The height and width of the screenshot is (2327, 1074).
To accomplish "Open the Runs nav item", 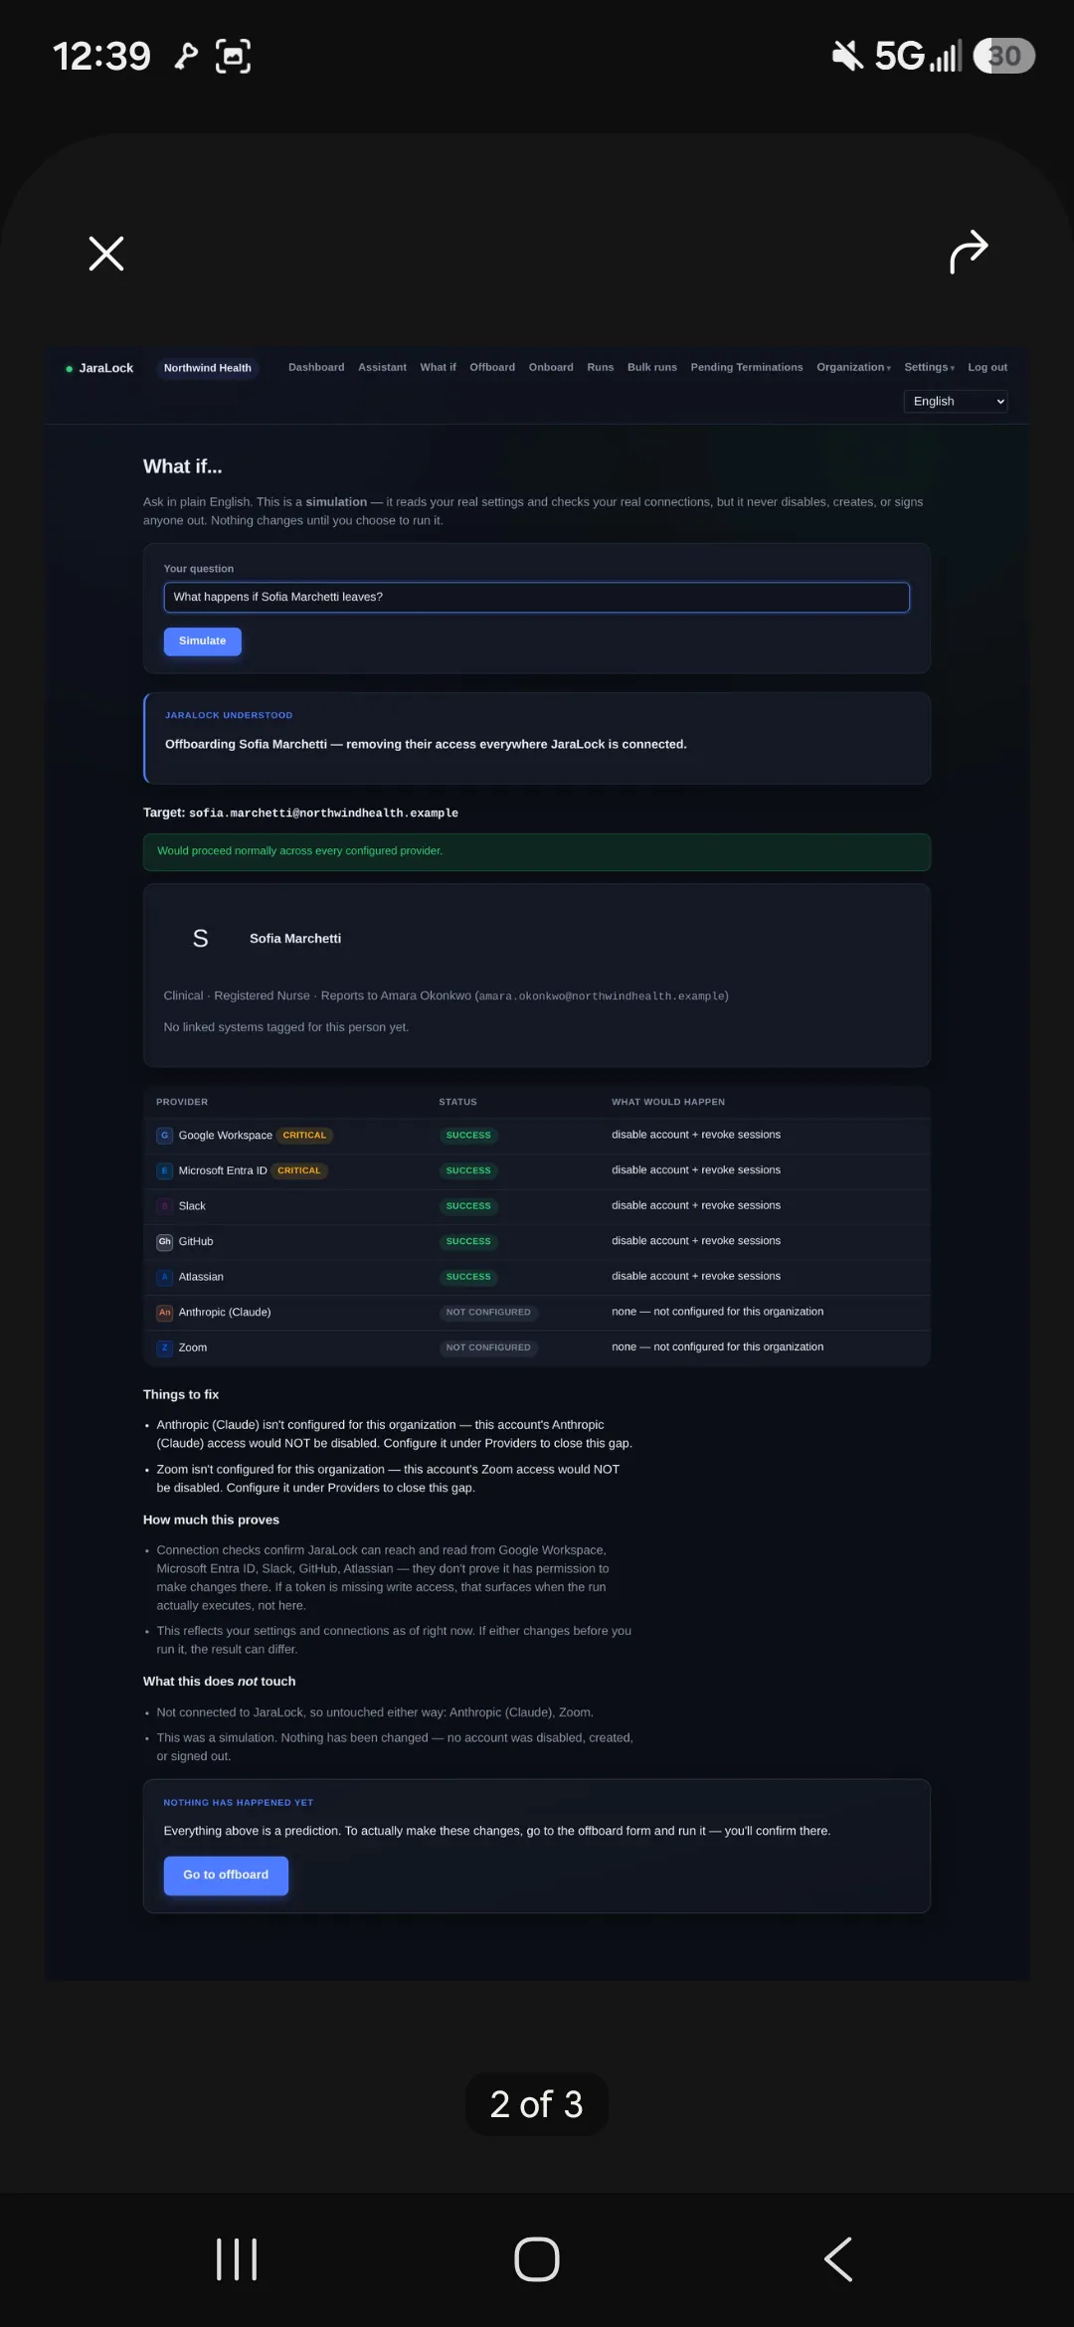I will pyautogui.click(x=601, y=367).
